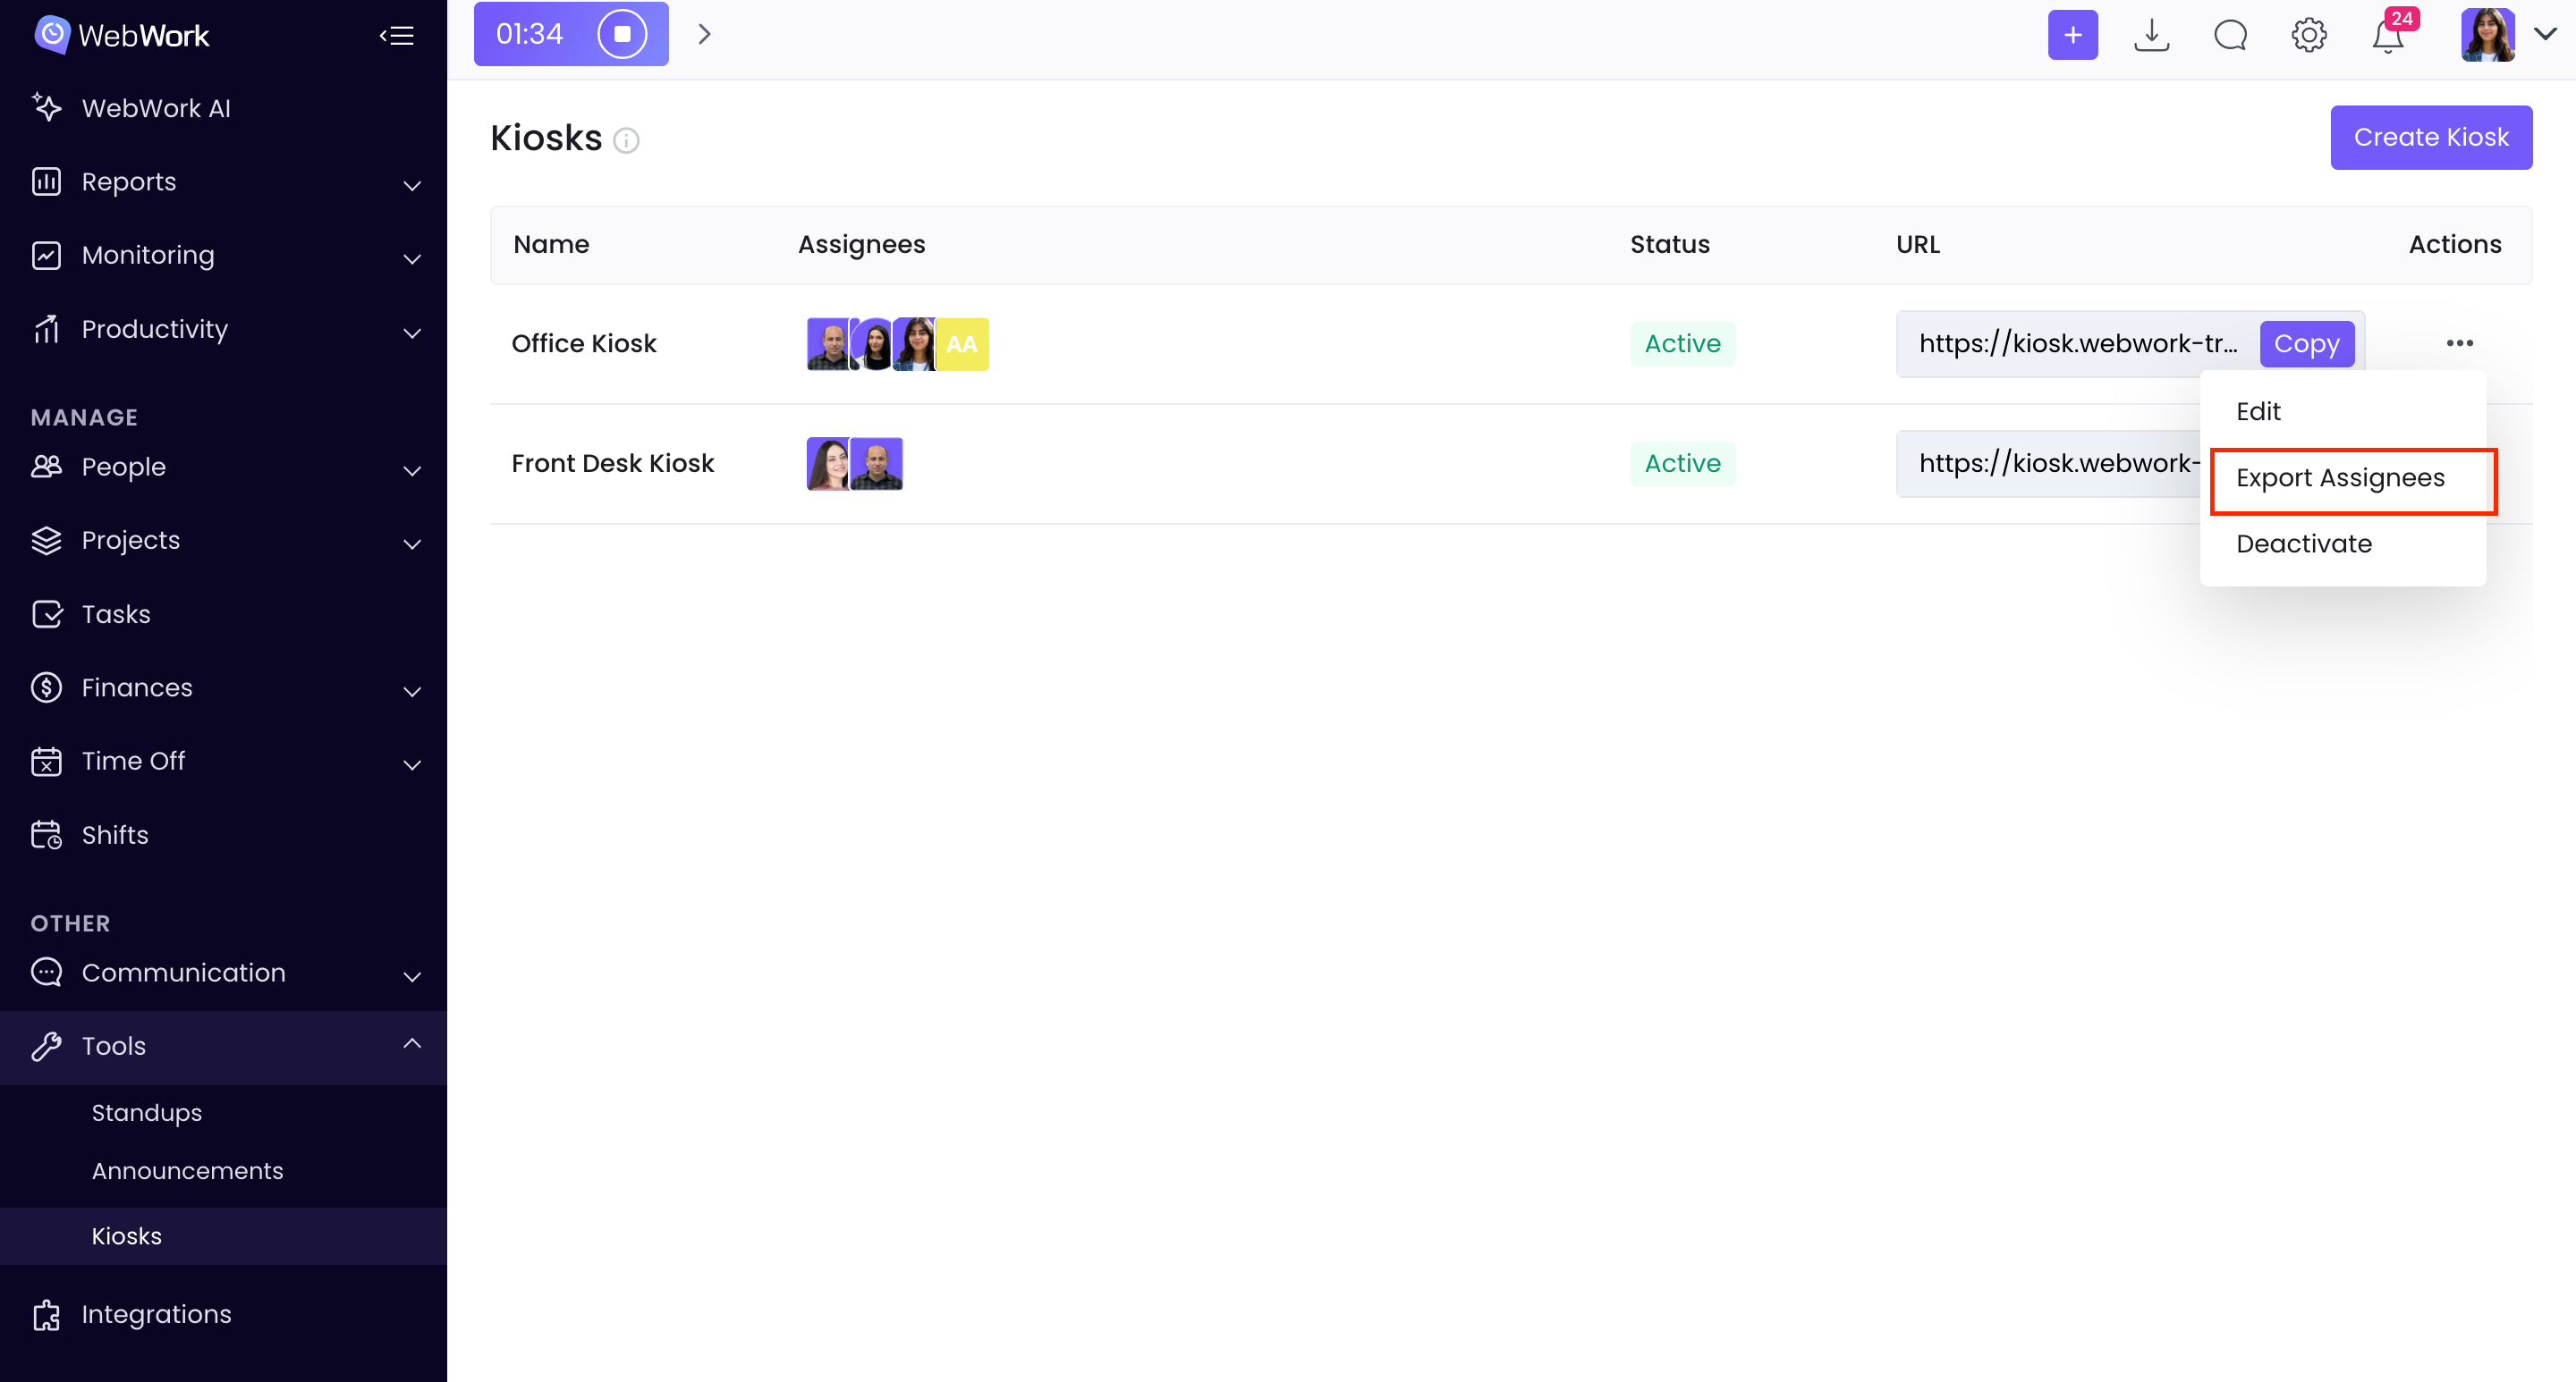2576x1382 pixels.
Task: Click the download icon in header
Action: click(2151, 35)
